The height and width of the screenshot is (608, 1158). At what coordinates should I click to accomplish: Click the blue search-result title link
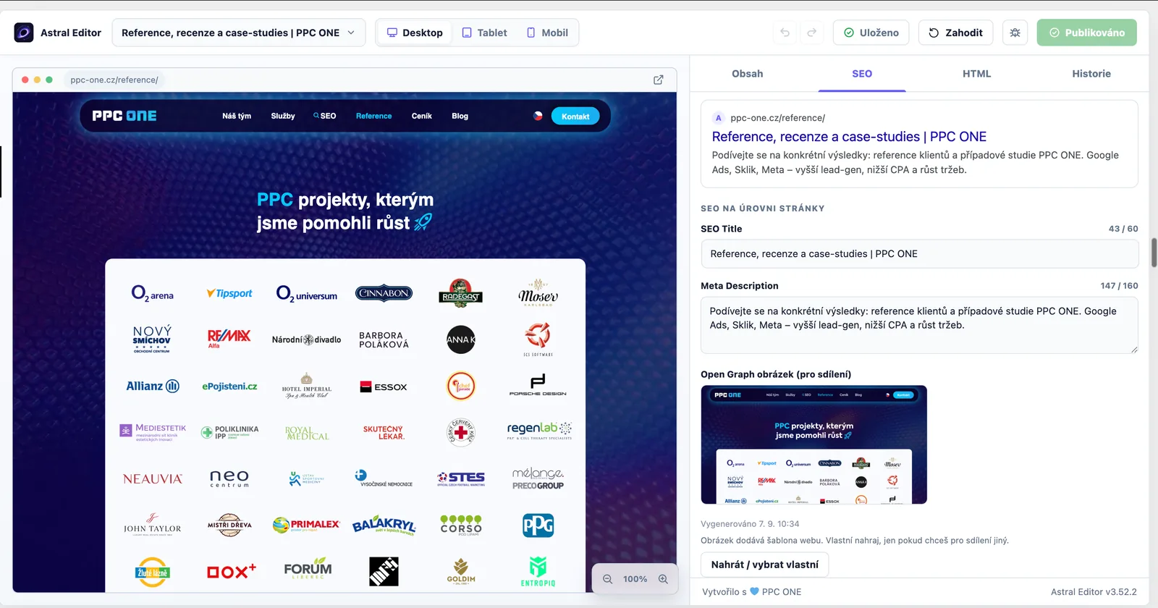tap(849, 137)
